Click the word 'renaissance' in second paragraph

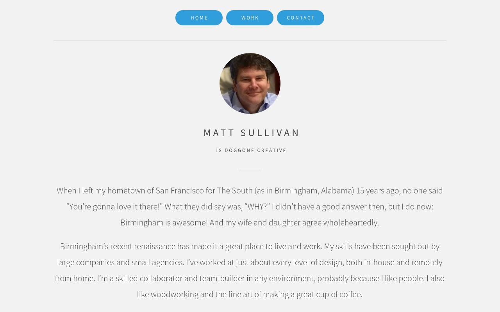(155, 246)
